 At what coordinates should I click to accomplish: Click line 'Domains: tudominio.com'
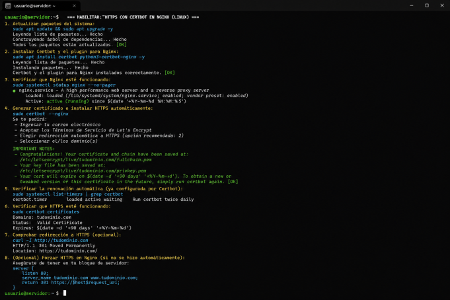click(42, 217)
